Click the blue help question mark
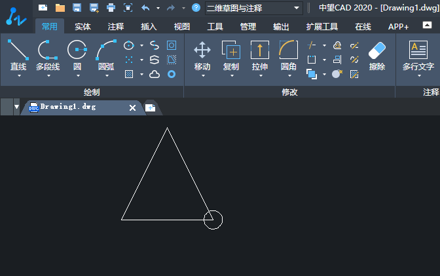 (196, 8)
